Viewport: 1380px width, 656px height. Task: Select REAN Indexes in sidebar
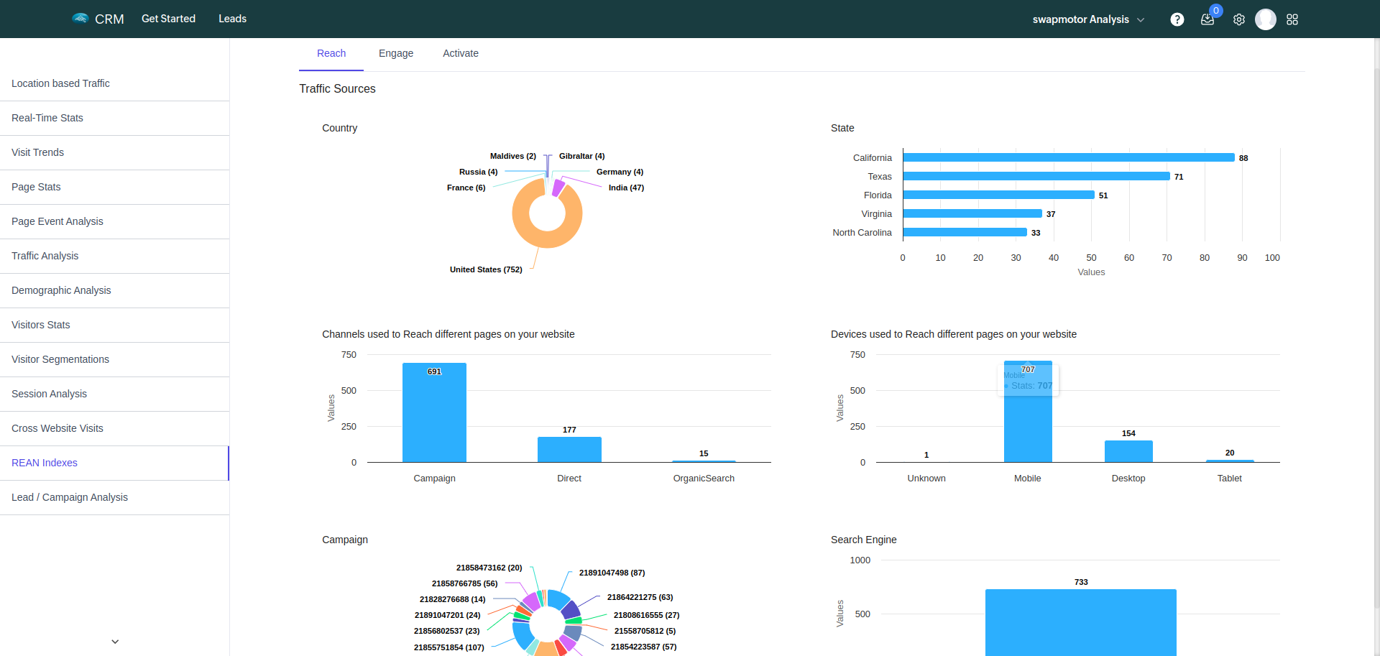(x=114, y=463)
